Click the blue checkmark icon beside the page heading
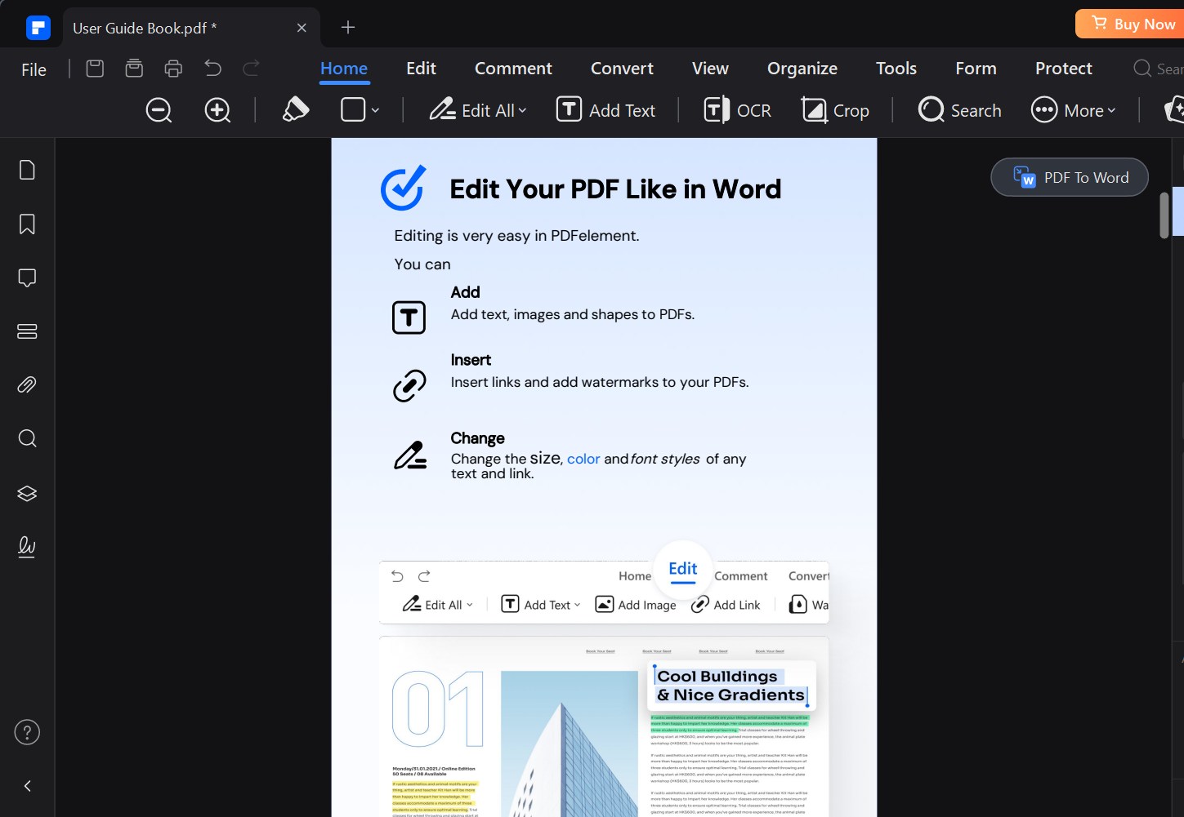1184x817 pixels. pos(404,188)
